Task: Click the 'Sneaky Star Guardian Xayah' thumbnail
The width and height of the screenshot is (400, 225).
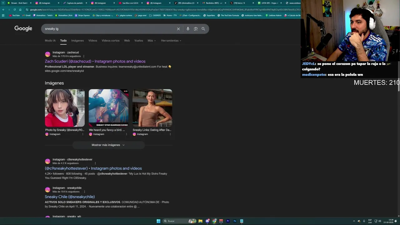Action: click(x=108, y=108)
